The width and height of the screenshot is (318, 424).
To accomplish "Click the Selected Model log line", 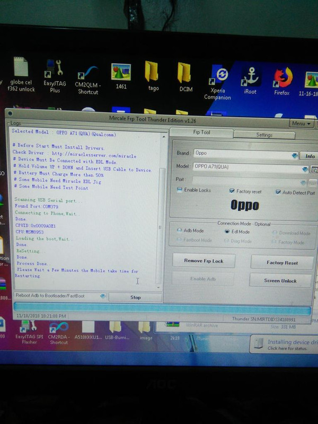I will (x=64, y=132).
